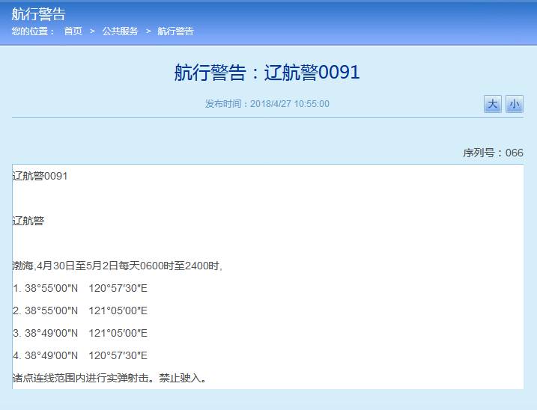Open 公共服务 breadcrumb link

pos(120,31)
